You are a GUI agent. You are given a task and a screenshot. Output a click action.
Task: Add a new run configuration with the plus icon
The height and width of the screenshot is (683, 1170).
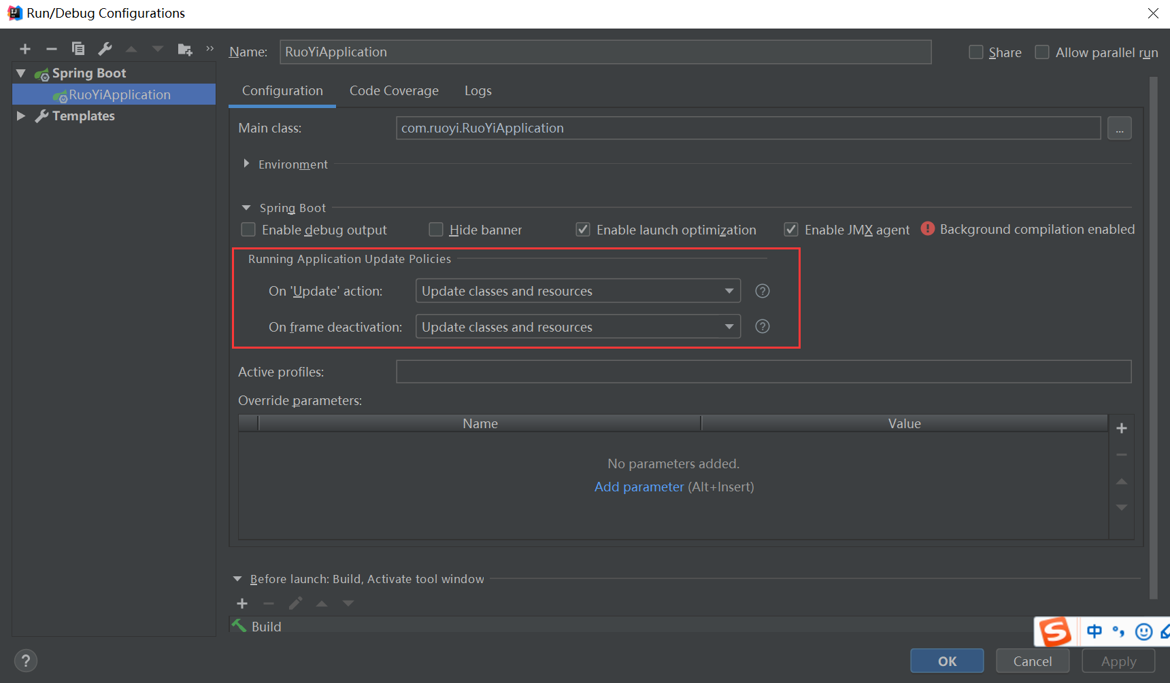25,48
